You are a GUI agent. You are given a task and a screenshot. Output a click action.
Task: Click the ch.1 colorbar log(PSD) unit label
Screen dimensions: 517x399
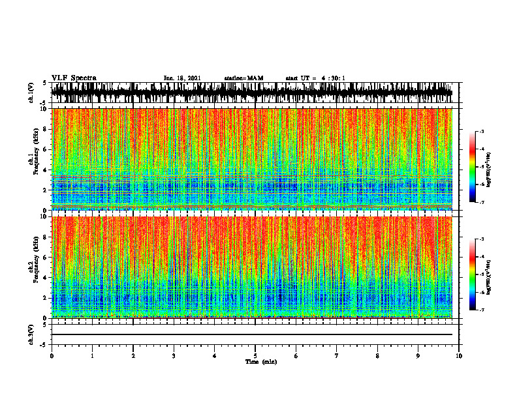click(489, 170)
